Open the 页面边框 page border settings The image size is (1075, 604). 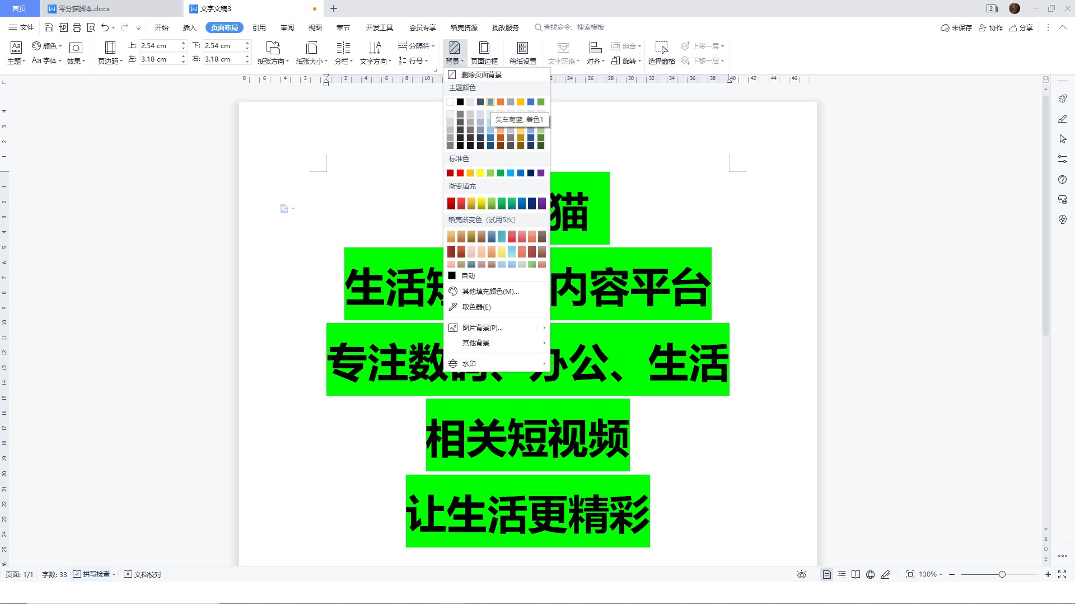484,52
